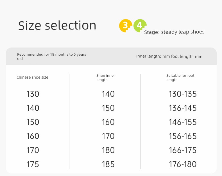This screenshot has width=222, height=176.
Task: Select Chinese shoe size 175
Action: 33,164
